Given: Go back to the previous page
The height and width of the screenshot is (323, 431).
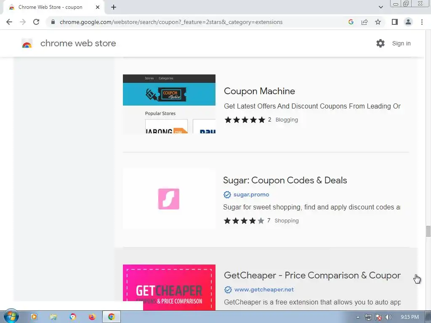Looking at the screenshot, I should [x=9, y=22].
